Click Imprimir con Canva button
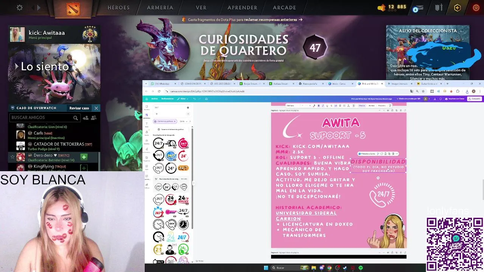The image size is (484, 272). pos(455,99)
